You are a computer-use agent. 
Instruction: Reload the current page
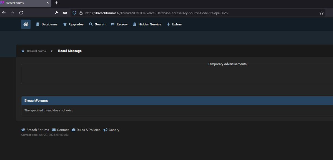pos(21,13)
